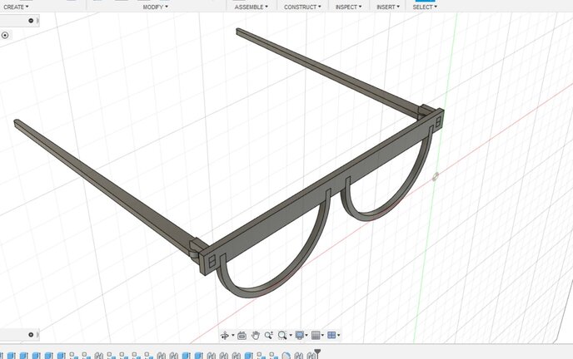Toggle the activate-component radio circle
This screenshot has width=573, height=359.
(5, 35)
